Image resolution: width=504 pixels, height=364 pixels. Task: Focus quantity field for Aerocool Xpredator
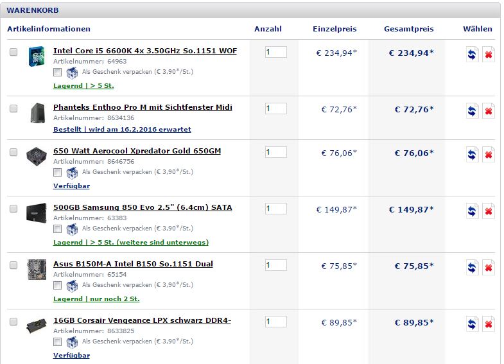276,152
